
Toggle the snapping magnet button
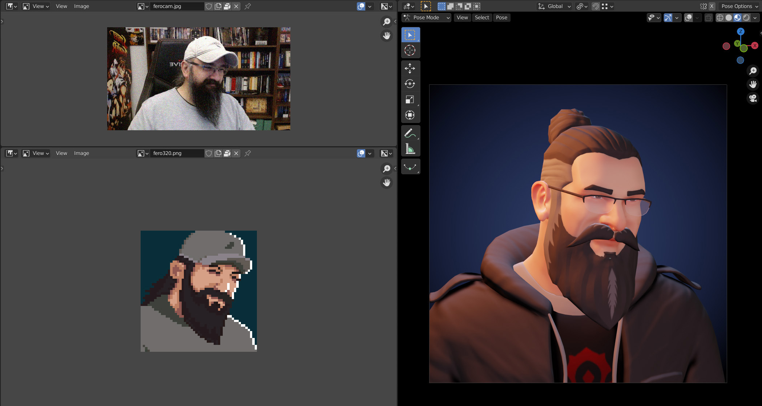click(595, 6)
